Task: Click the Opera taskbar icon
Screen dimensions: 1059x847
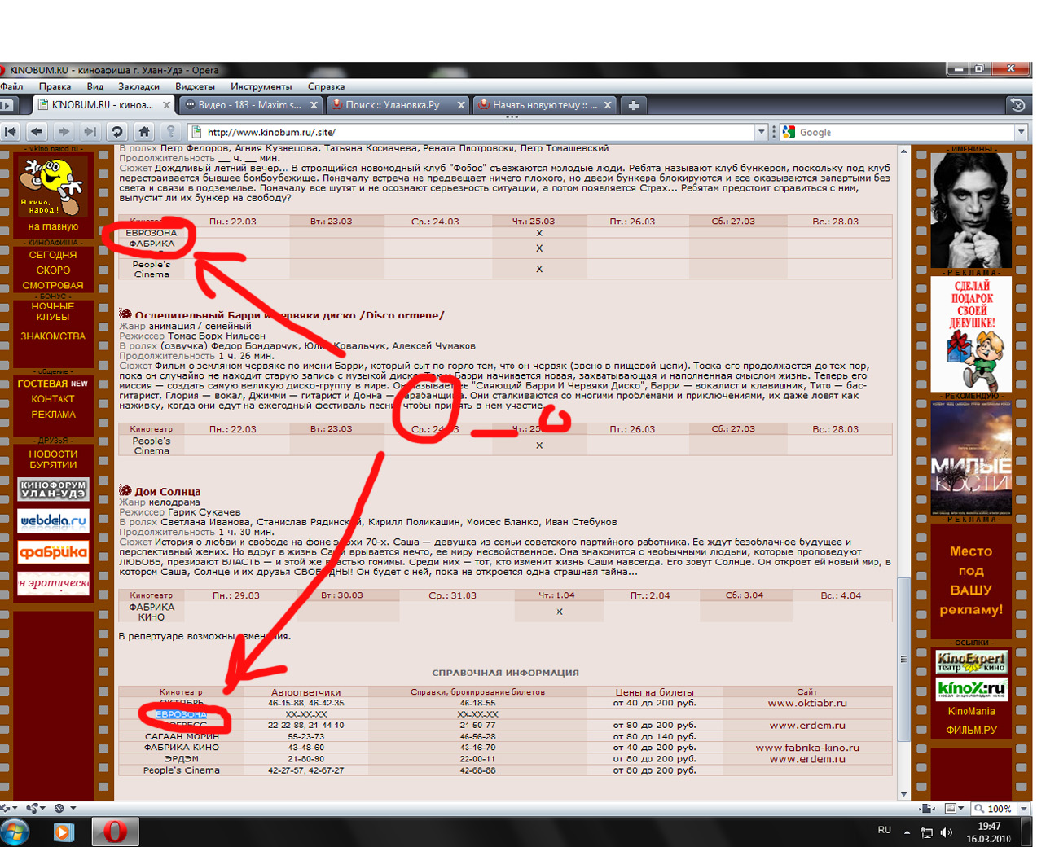Action: click(x=116, y=832)
